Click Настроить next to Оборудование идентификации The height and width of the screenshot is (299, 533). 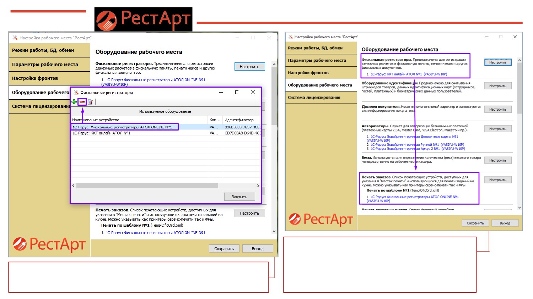coord(498,86)
